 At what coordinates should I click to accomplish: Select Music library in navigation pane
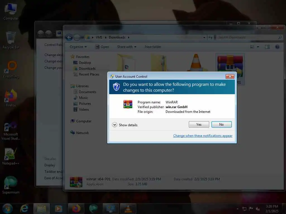81,98
